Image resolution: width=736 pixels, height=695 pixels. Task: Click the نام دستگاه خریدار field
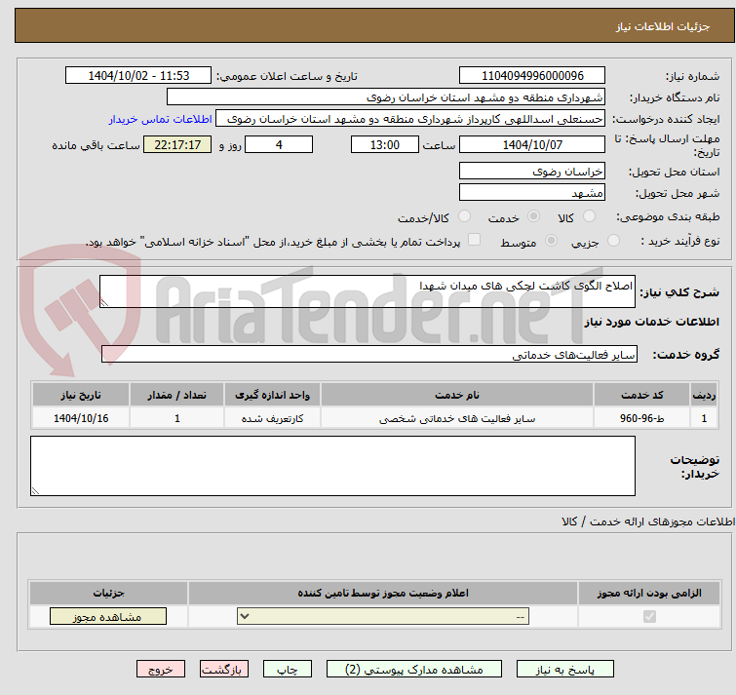[x=386, y=97]
